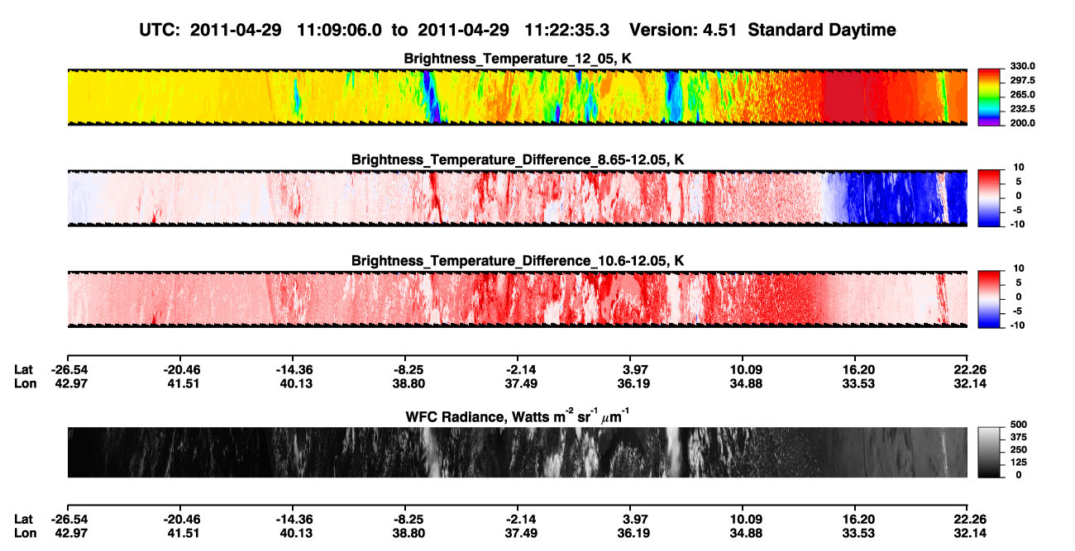Click longitude 38.80 on the bottom axis
Image resolution: width=1075 pixels, height=551 pixels.
408,532
